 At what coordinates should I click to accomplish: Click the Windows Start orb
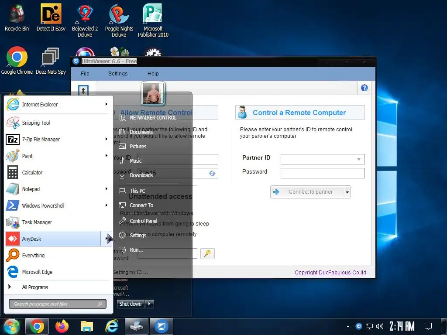[x=11, y=326]
